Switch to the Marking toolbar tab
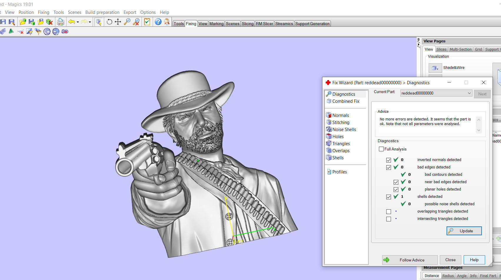This screenshot has width=501, height=280. pos(217,24)
